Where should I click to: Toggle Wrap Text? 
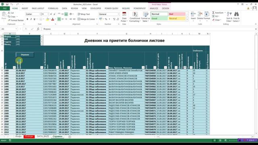(84, 14)
